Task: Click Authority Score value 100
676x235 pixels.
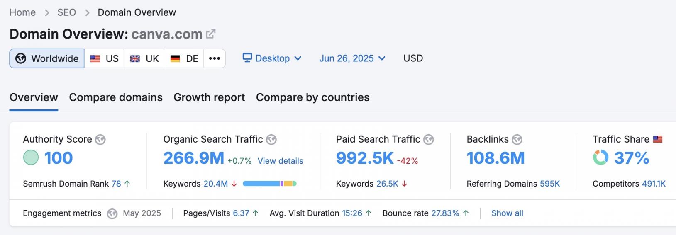Action: [x=59, y=158]
